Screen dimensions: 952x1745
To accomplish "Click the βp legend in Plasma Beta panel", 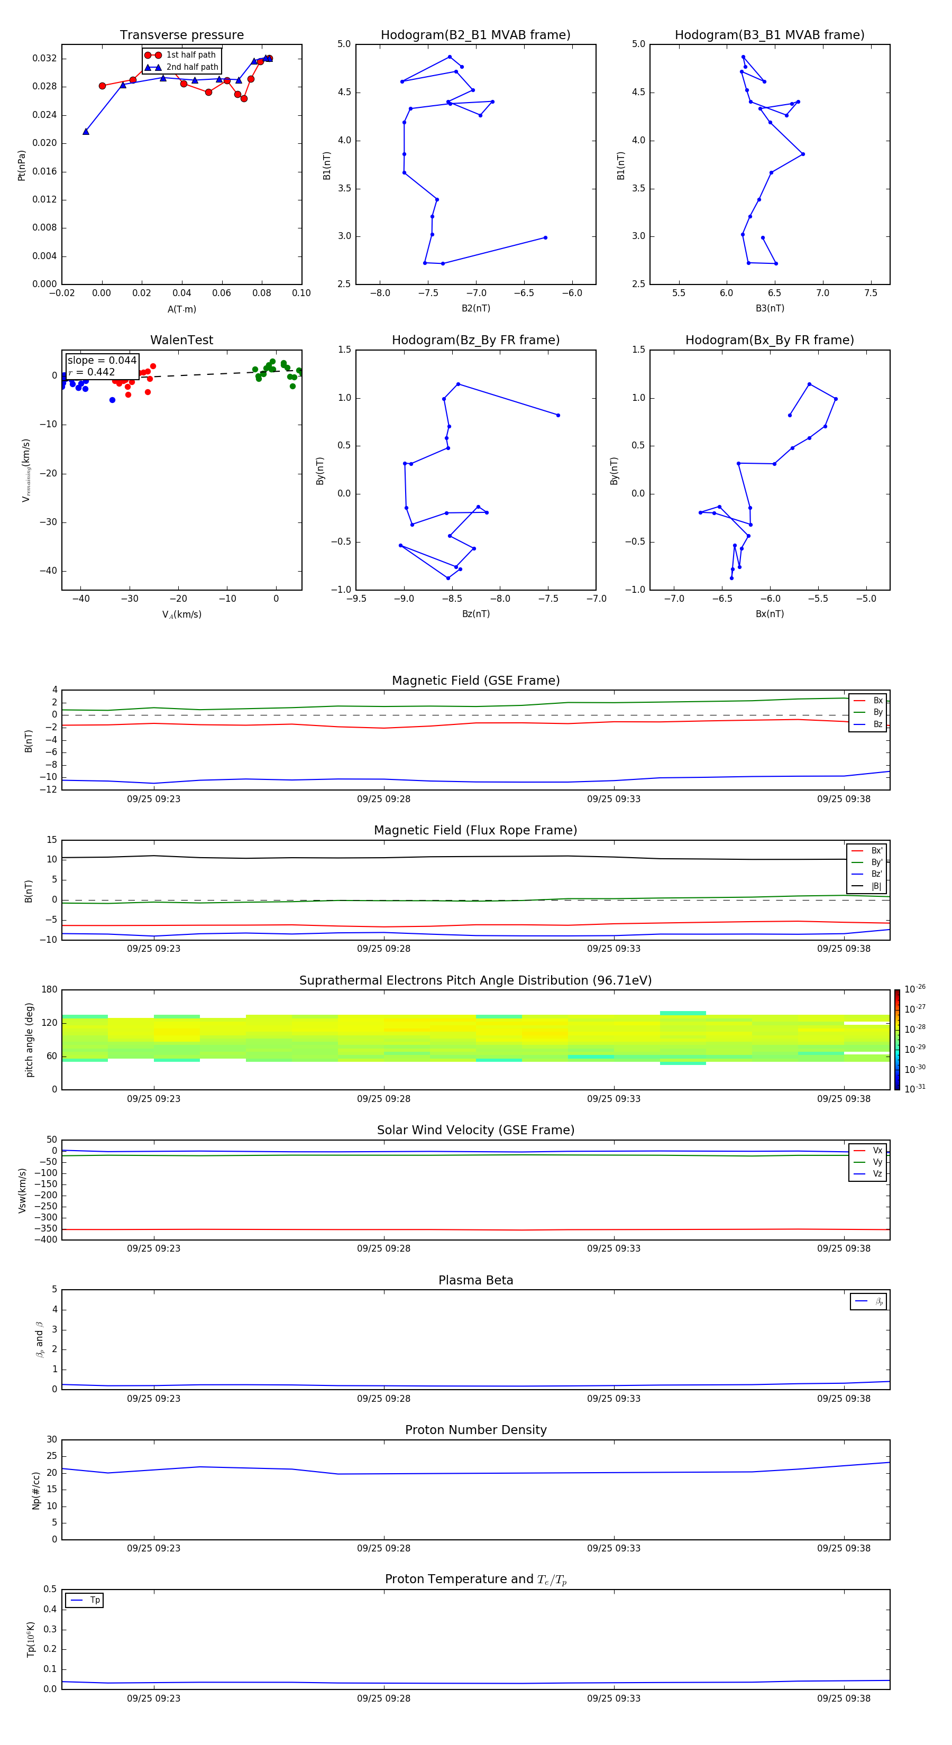I will click(x=868, y=1301).
